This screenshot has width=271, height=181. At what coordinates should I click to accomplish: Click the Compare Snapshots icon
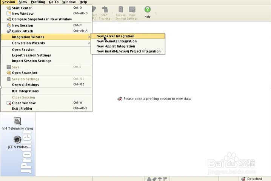coord(9,19)
